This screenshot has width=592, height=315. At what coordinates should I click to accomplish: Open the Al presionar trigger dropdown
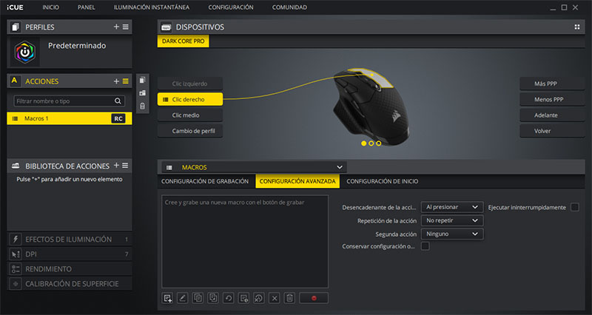452,207
